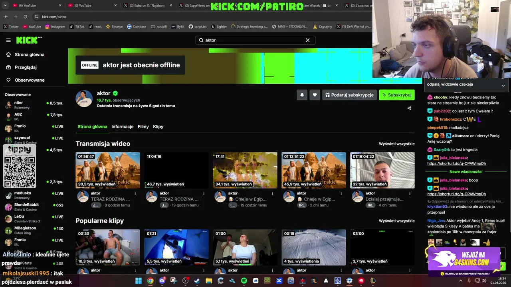Click username xhooby in chat

[x=441, y=97]
